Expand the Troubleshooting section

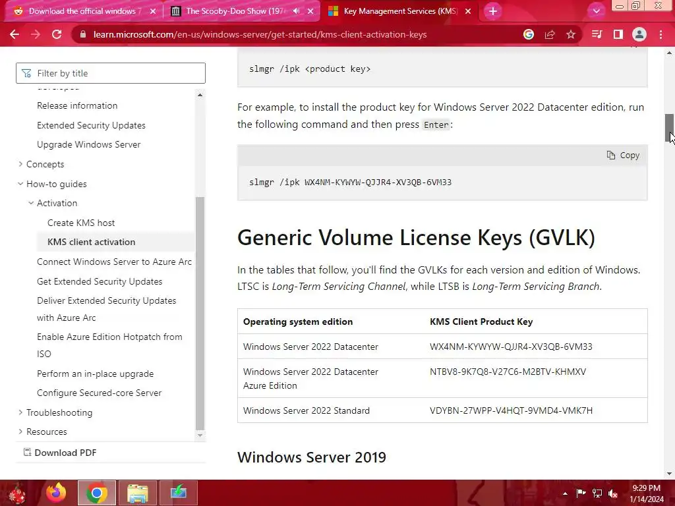coord(55,412)
